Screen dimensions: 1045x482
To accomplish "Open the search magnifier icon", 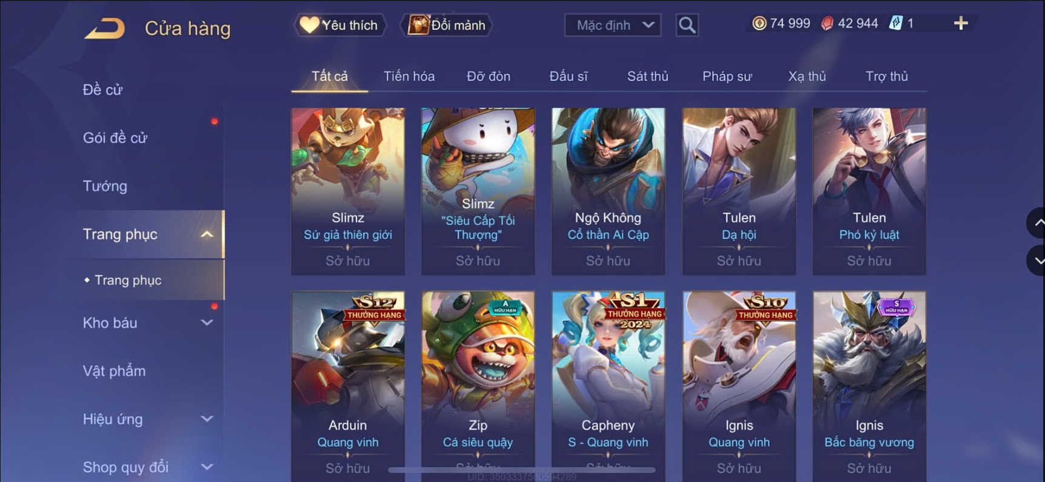I will click(x=687, y=25).
